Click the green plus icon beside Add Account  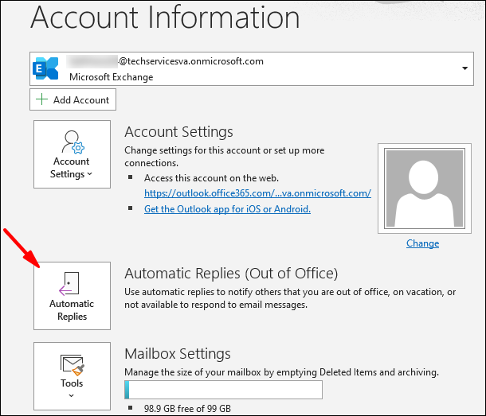(x=42, y=99)
